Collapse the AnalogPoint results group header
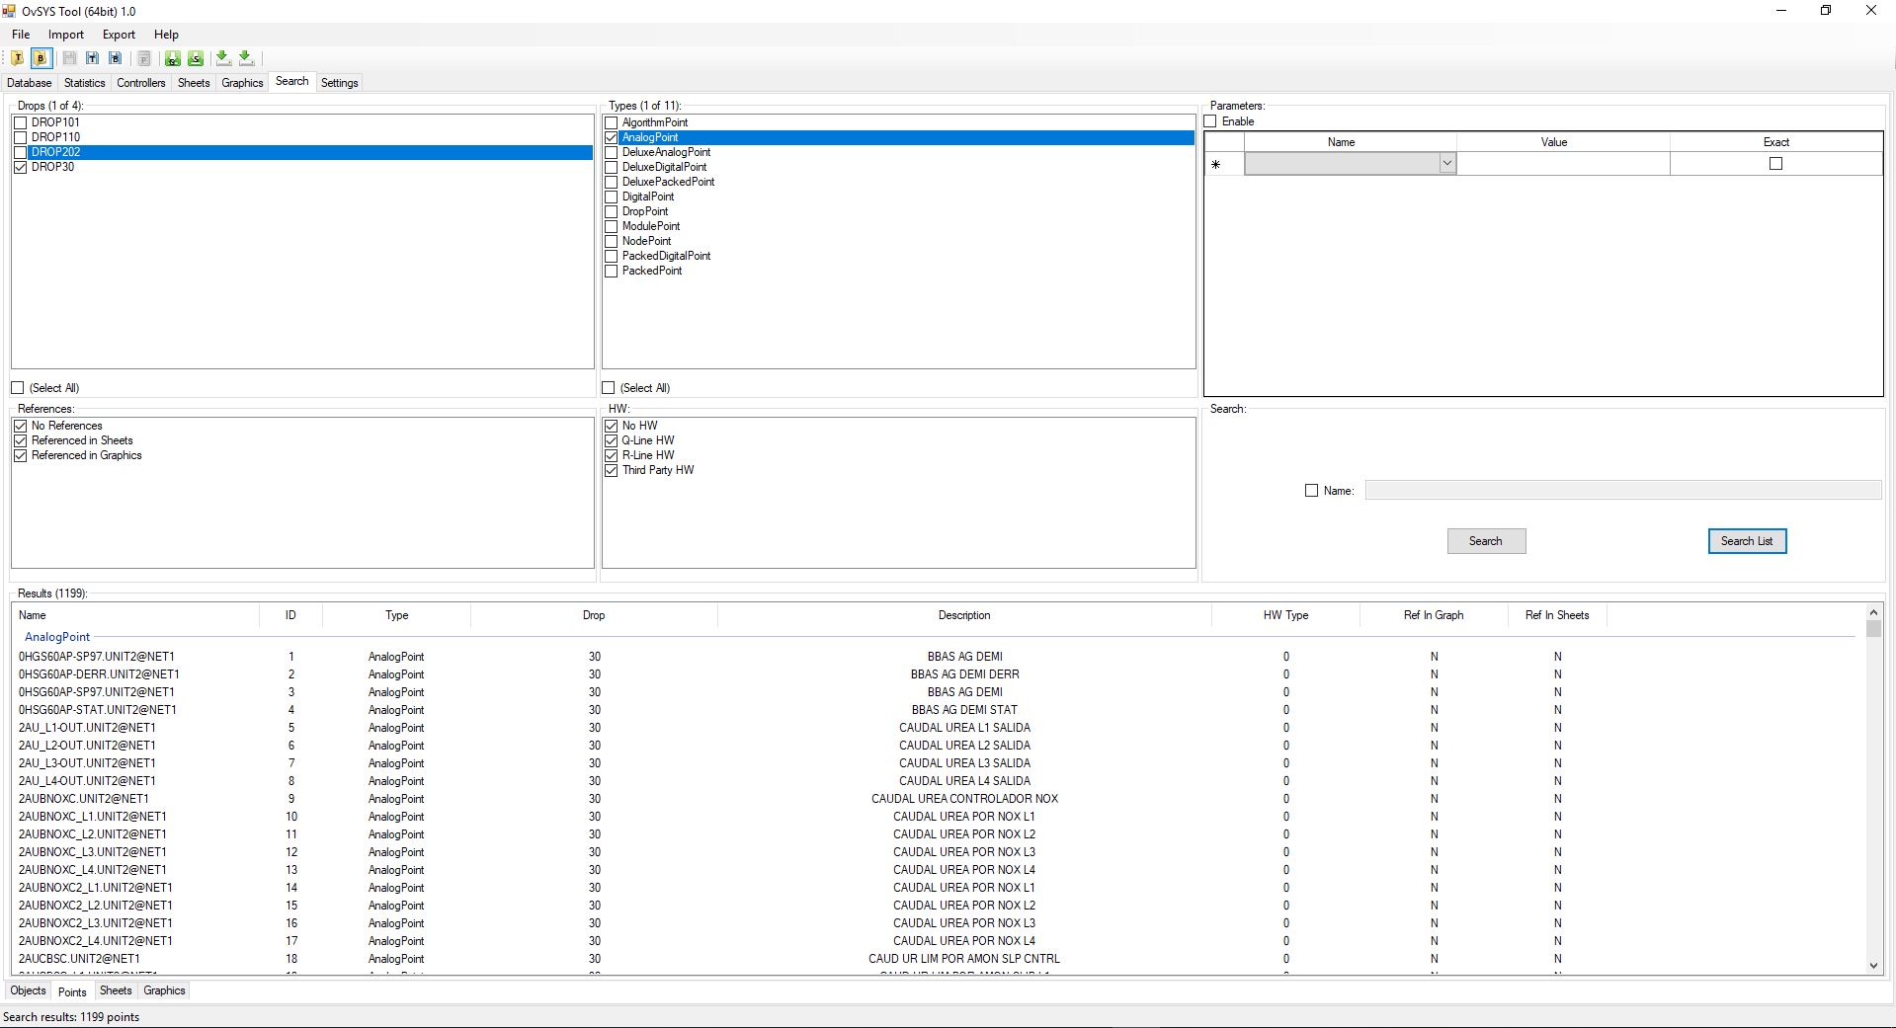 (x=57, y=637)
